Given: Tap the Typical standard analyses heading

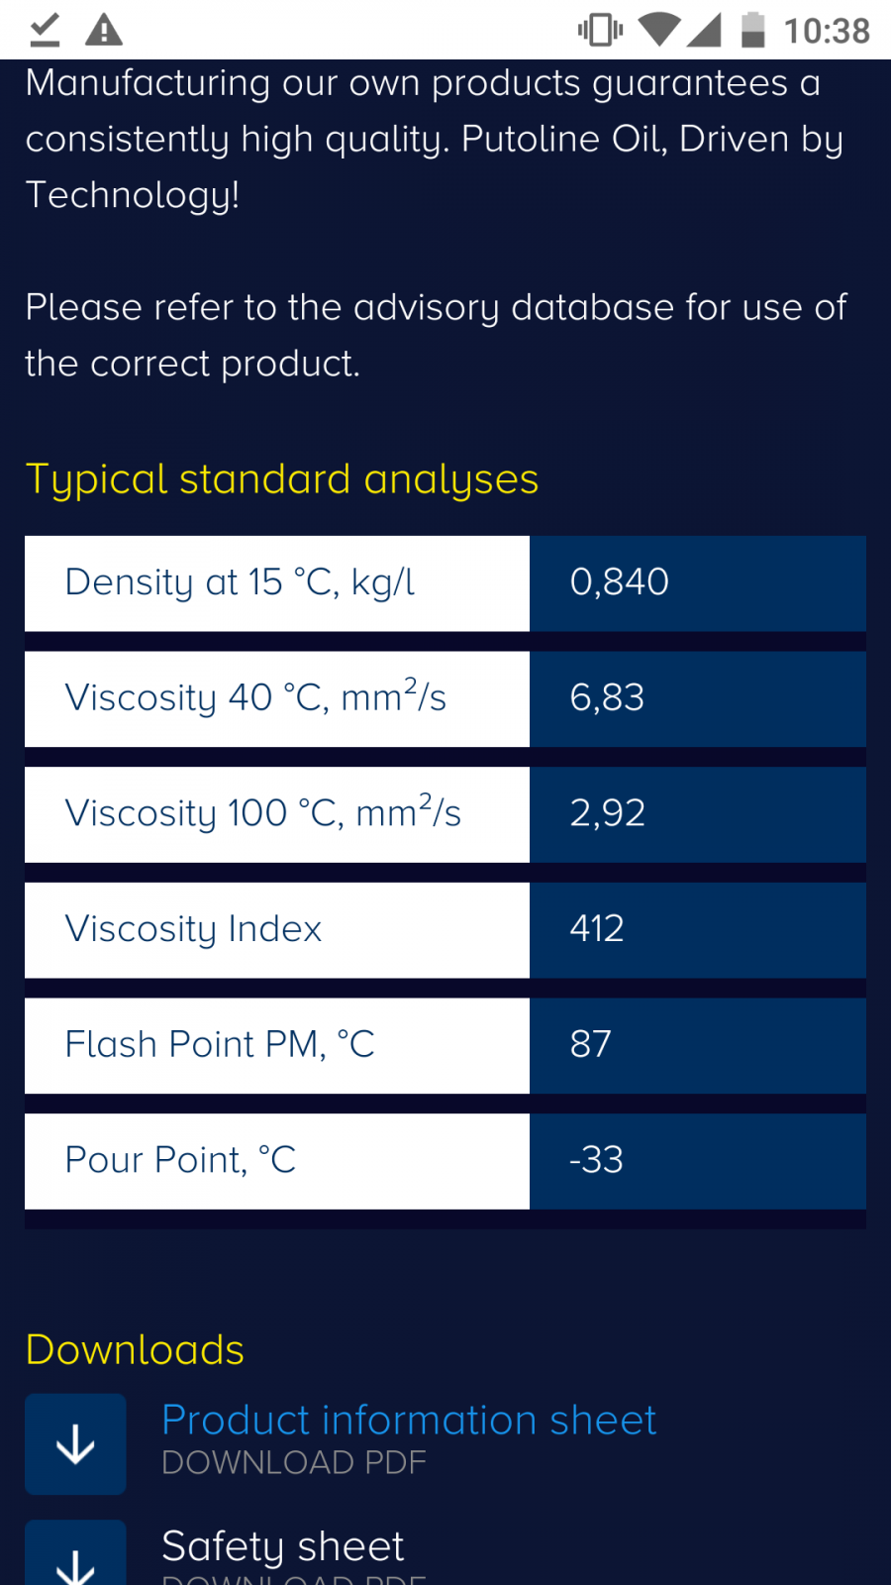Looking at the screenshot, I should [x=282, y=479].
